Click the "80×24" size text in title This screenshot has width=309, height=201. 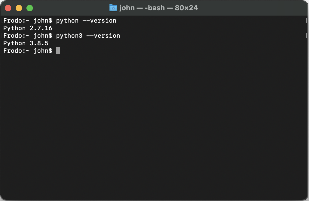[186, 8]
